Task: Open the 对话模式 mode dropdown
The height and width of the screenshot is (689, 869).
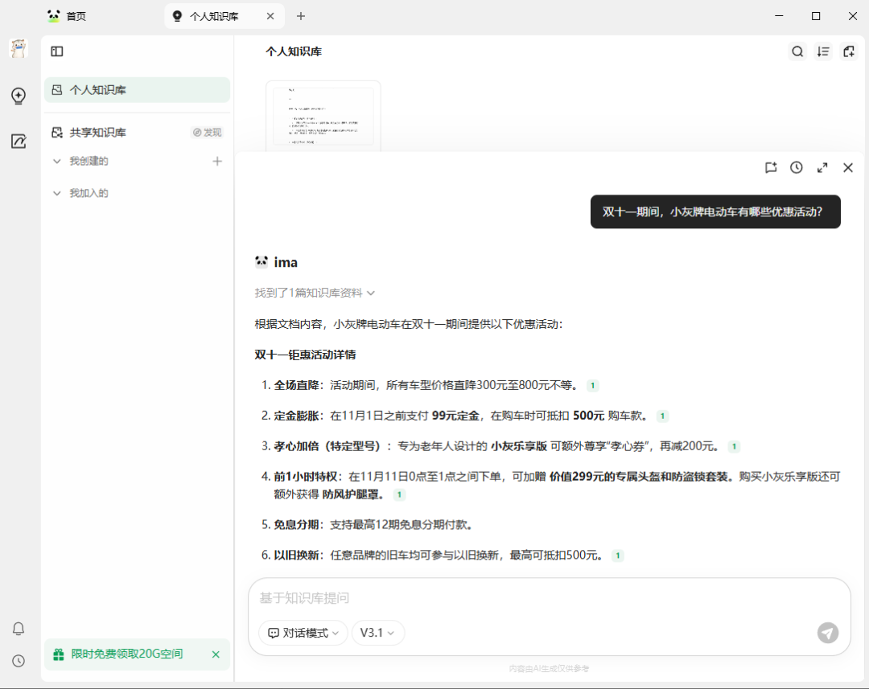Action: (303, 633)
